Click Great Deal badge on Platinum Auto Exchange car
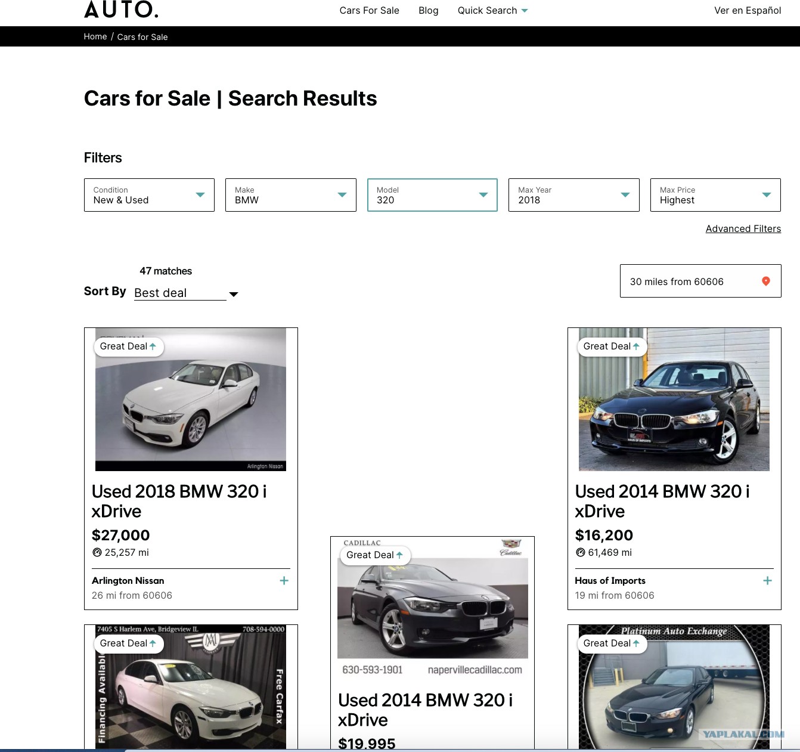Viewport: 800px width, 752px height. (x=612, y=643)
